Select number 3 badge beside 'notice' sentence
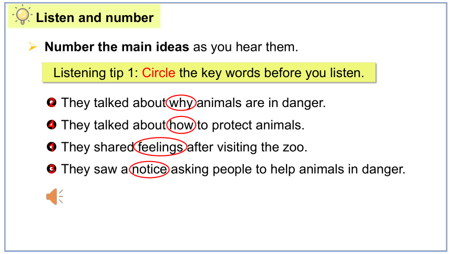 pyautogui.click(x=52, y=169)
